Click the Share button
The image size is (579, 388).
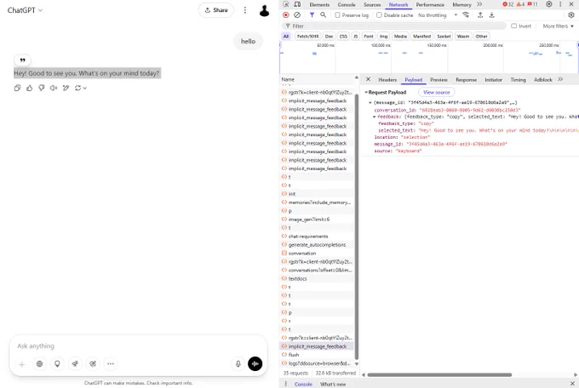click(216, 10)
